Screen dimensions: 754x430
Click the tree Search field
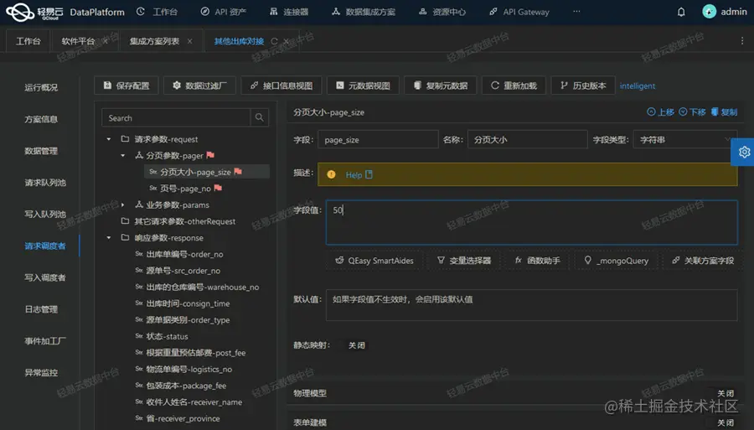[176, 118]
